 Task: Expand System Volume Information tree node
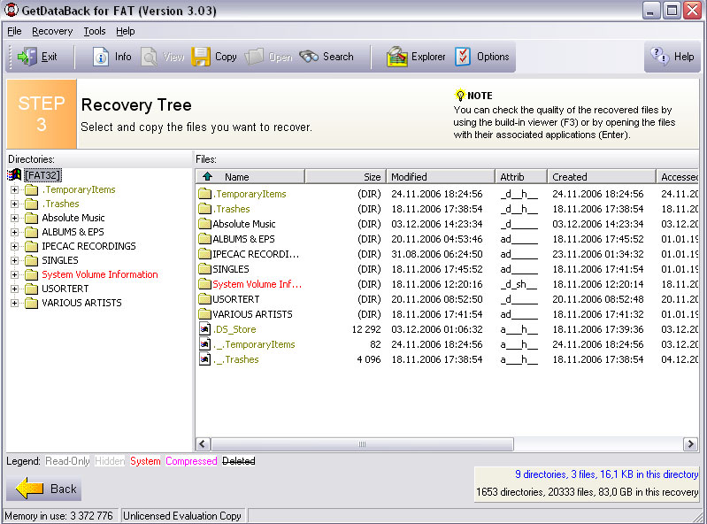pyautogui.click(x=14, y=274)
